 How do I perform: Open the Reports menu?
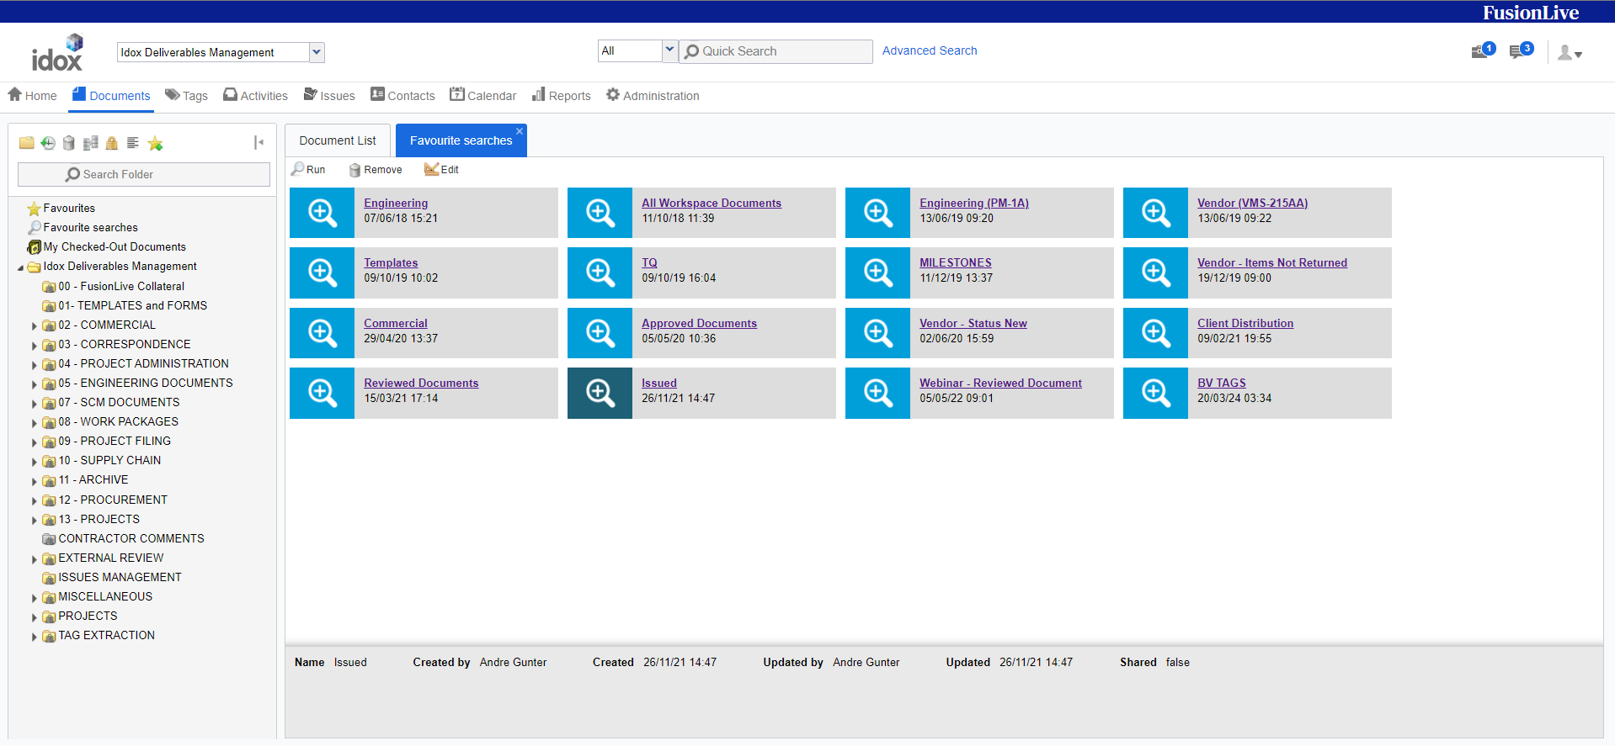tap(561, 96)
